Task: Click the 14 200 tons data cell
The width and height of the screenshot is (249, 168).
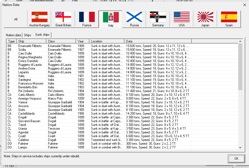Action: pos(157,114)
